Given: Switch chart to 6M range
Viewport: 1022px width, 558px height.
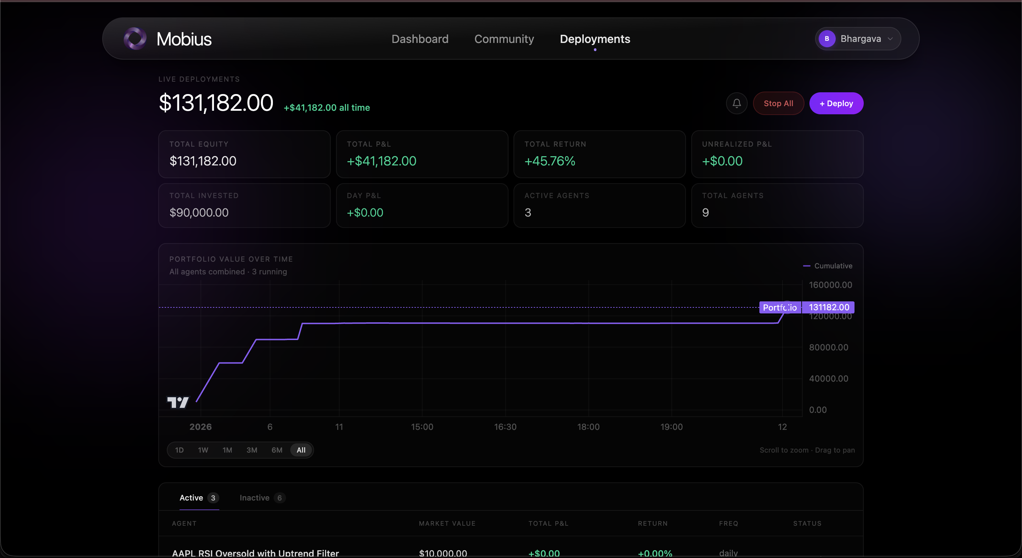Looking at the screenshot, I should click(276, 450).
